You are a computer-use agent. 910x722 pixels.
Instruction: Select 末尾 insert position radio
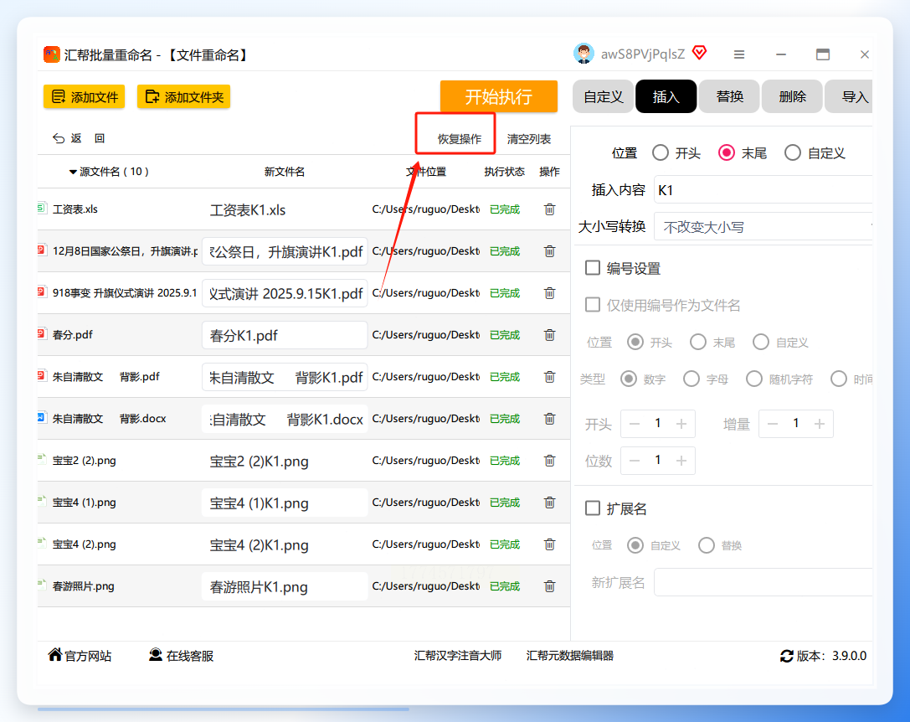(727, 152)
